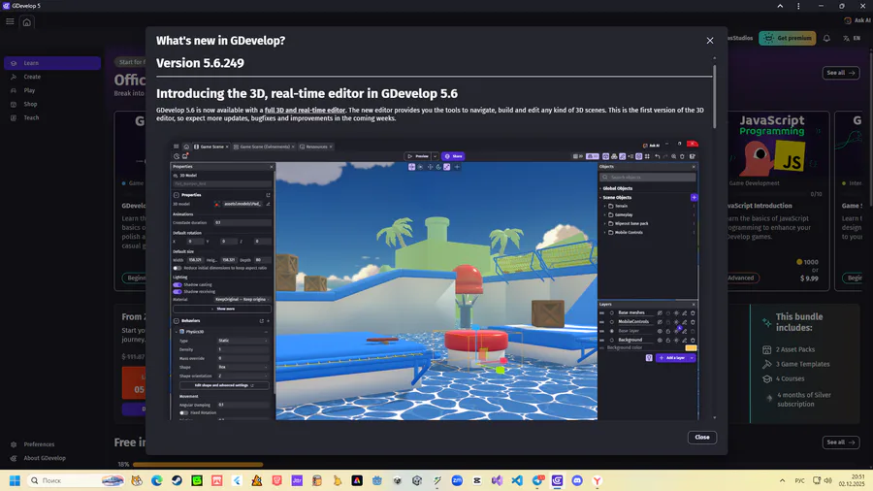Viewport: 873px width, 491px height.
Task: Click the '3 Game Templates' bundle item
Action: point(796,364)
